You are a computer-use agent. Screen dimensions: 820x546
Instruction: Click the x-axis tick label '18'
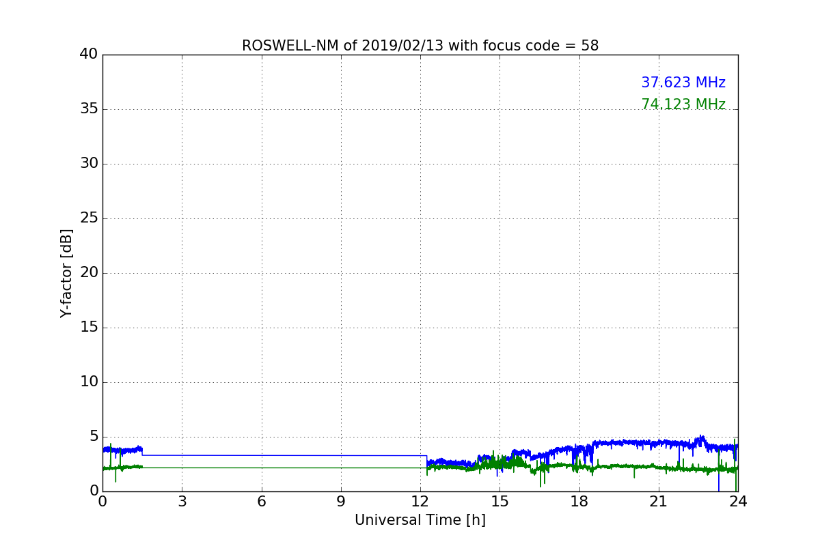pyautogui.click(x=579, y=501)
